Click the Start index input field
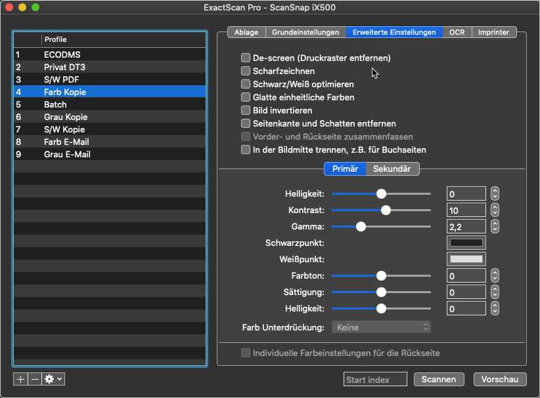The height and width of the screenshot is (398, 540). click(x=375, y=380)
